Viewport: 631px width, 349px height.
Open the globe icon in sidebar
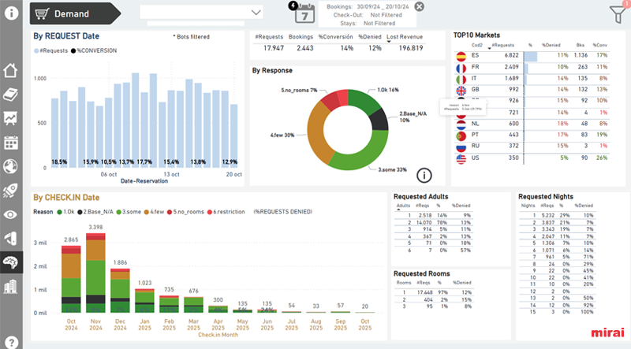tap(10, 166)
